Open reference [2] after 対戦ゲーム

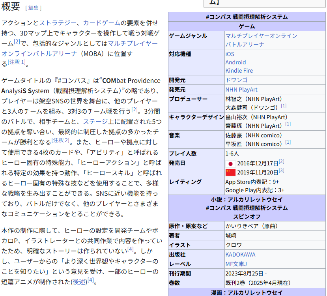[x=17, y=41]
